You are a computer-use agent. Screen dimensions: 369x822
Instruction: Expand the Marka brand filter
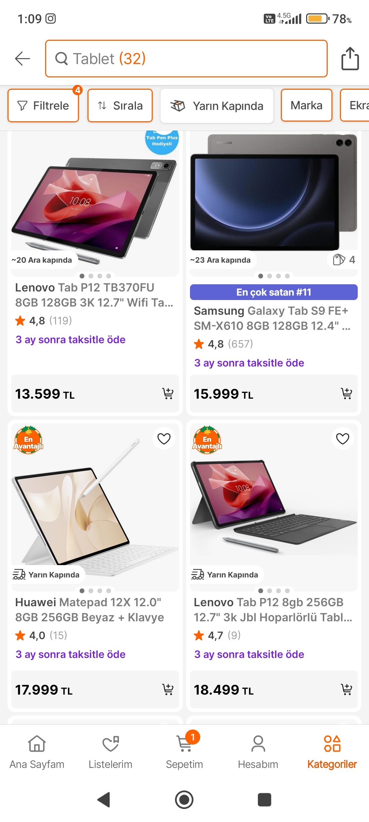pyautogui.click(x=306, y=106)
